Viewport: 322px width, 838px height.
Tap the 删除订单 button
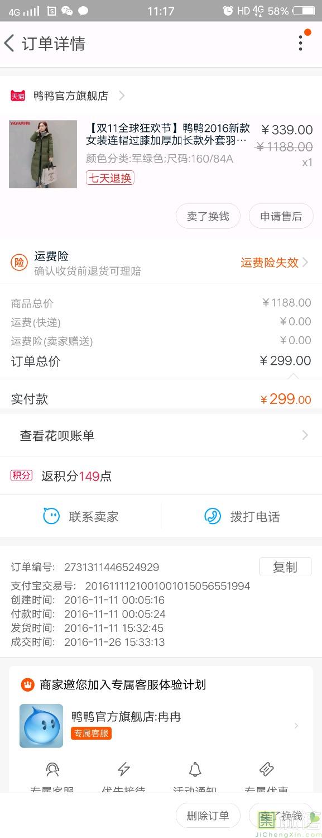point(208,816)
